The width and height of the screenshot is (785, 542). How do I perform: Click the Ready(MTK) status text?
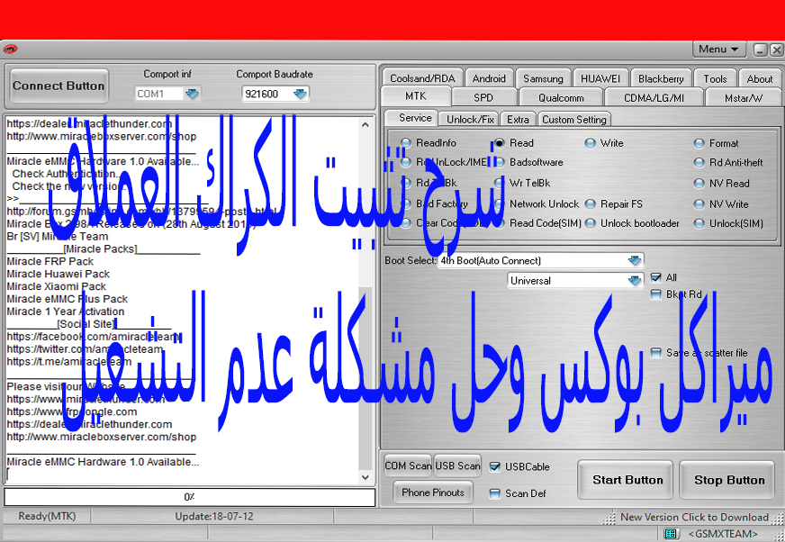47,516
